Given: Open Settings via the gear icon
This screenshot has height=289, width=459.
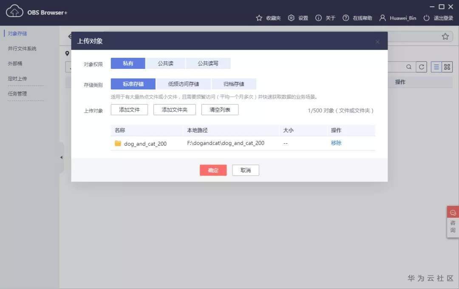Looking at the screenshot, I should [x=291, y=18].
